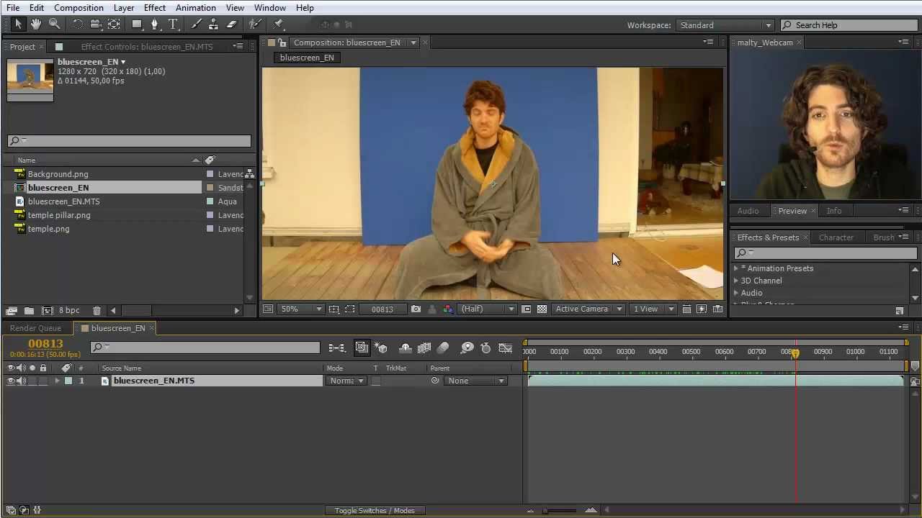Screen dimensions: 922x518
Task: Hide the bluescreen_EN.MTS layer visibility
Action: 9,381
